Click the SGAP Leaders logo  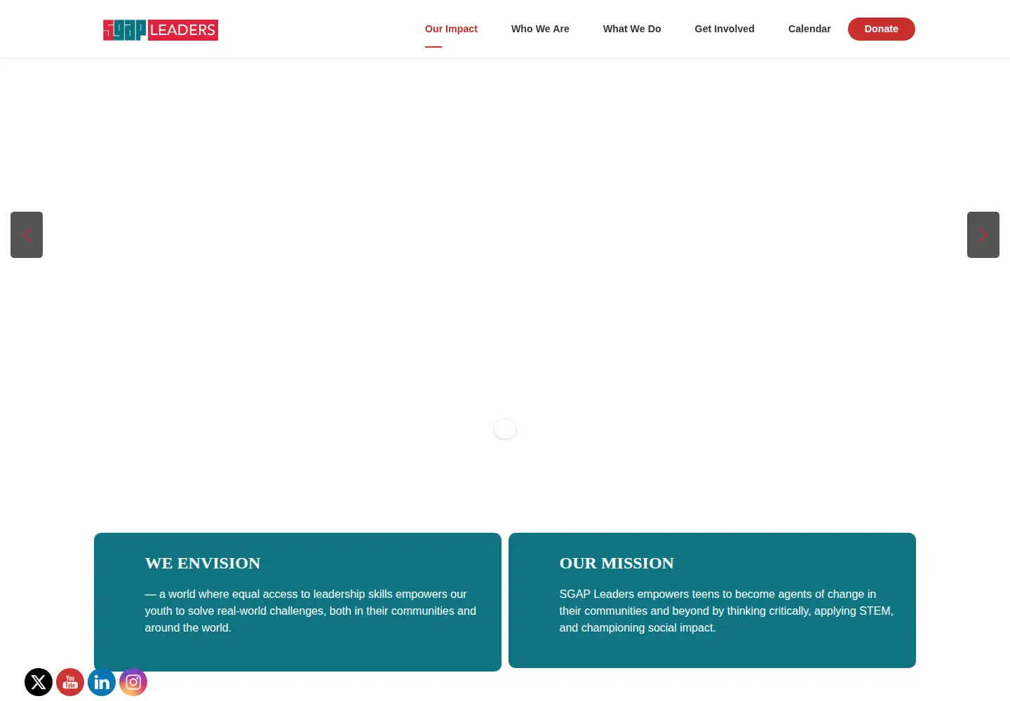[161, 30]
